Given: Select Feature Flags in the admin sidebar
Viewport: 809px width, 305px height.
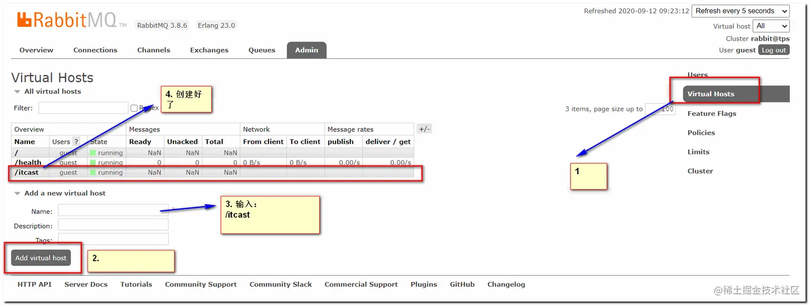Looking at the screenshot, I should click(712, 113).
